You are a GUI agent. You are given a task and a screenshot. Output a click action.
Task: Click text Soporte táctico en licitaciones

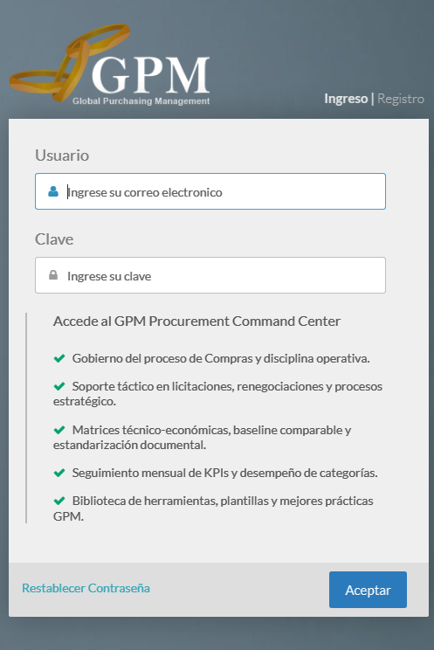pyautogui.click(x=154, y=386)
